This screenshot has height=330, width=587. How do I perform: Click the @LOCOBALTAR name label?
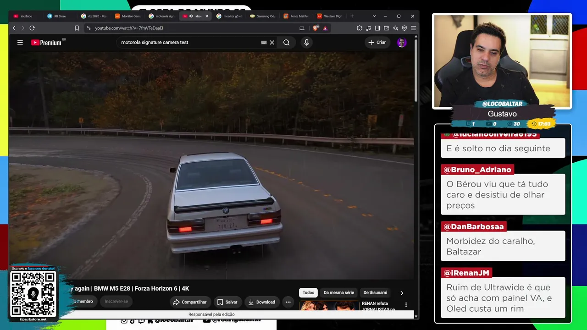point(502,104)
